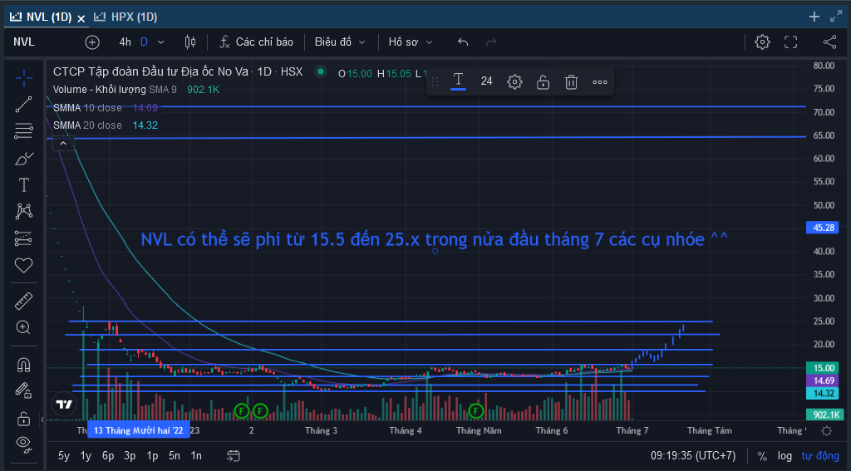Screen dimensions: 851x471
Task: Open text drawing settings gear
Action: point(514,82)
